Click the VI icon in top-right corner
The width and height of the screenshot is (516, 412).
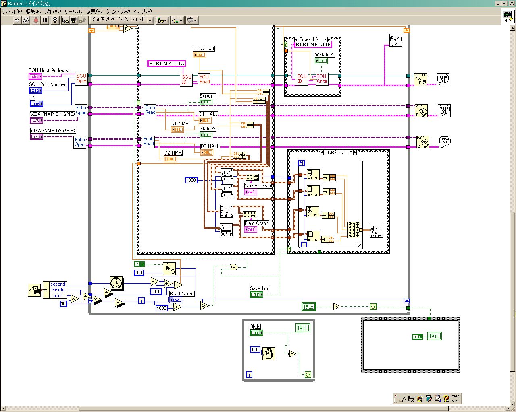[x=508, y=16]
